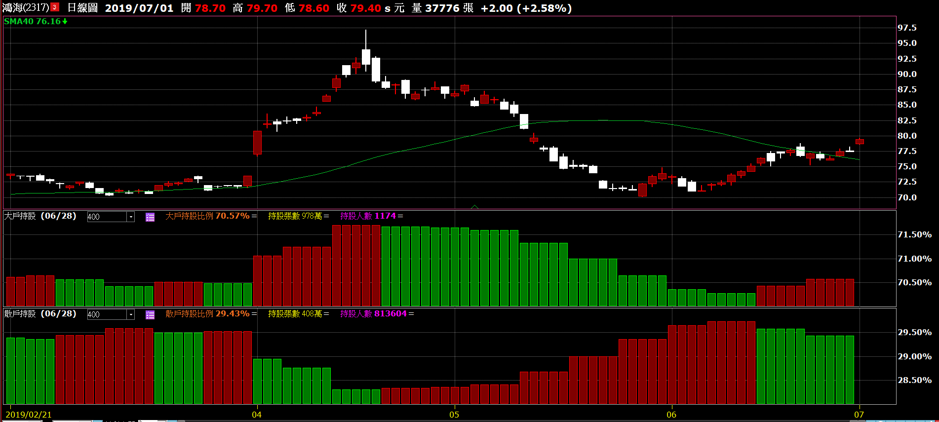Screen dimensions: 939x422
Task: Click the 400 input field in 大戶持股 panel
Action: tap(107, 217)
